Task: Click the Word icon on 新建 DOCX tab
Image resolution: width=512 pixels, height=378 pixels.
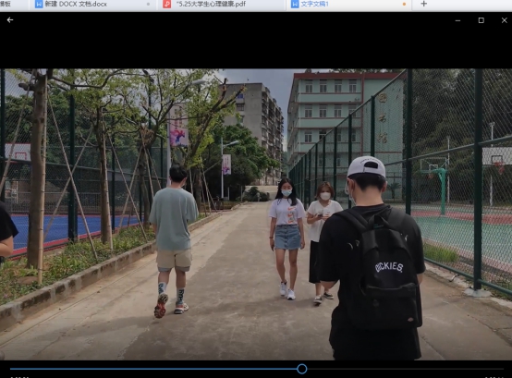Action: (x=39, y=4)
